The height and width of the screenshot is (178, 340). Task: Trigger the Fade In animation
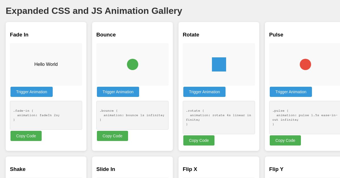[x=31, y=92]
